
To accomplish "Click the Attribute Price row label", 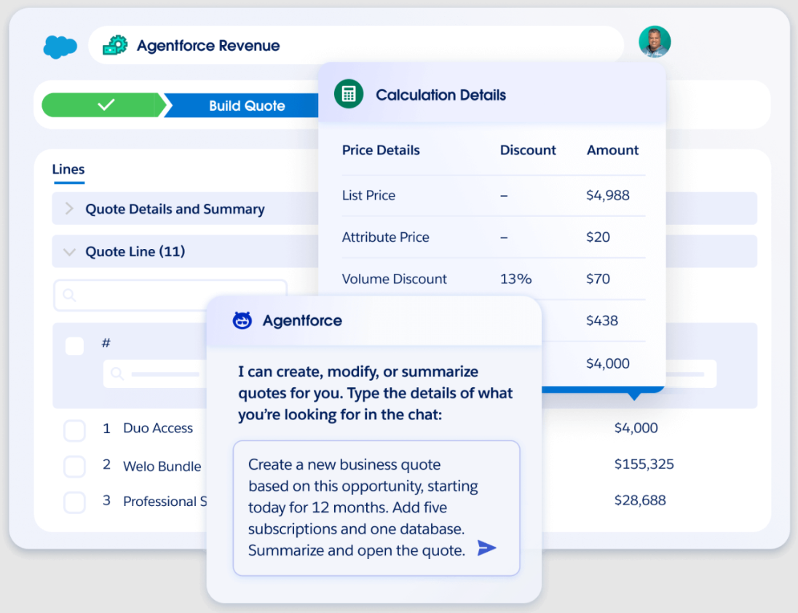I will point(385,237).
